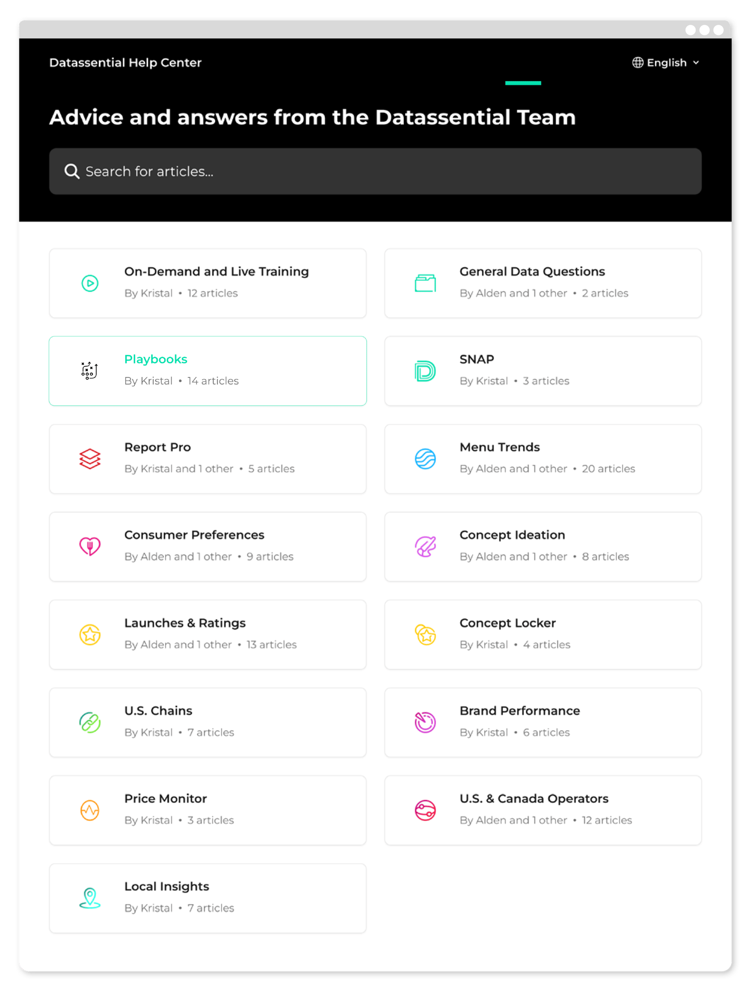This screenshot has height=998, width=749.
Task: Click the SNAP logo icon
Action: point(425,371)
